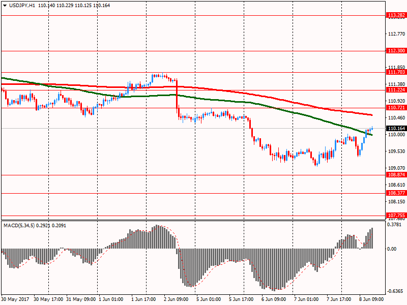Click the 109.070 price scale value
Image resolution: width=407 pixels, height=305 pixels.
(396, 168)
